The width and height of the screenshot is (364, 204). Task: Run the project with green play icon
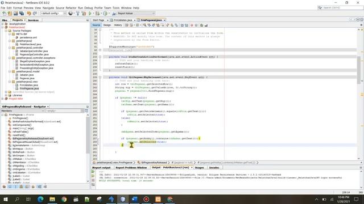[90, 14]
